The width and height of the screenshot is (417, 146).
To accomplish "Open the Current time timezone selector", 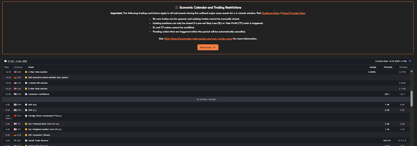I will click(391, 61).
